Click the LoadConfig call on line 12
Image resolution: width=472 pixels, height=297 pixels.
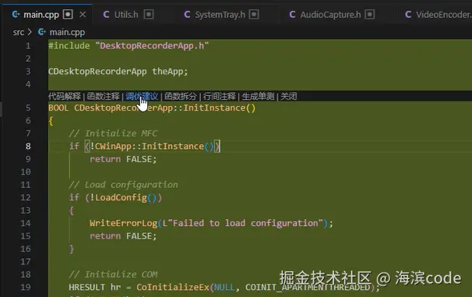(x=126, y=197)
